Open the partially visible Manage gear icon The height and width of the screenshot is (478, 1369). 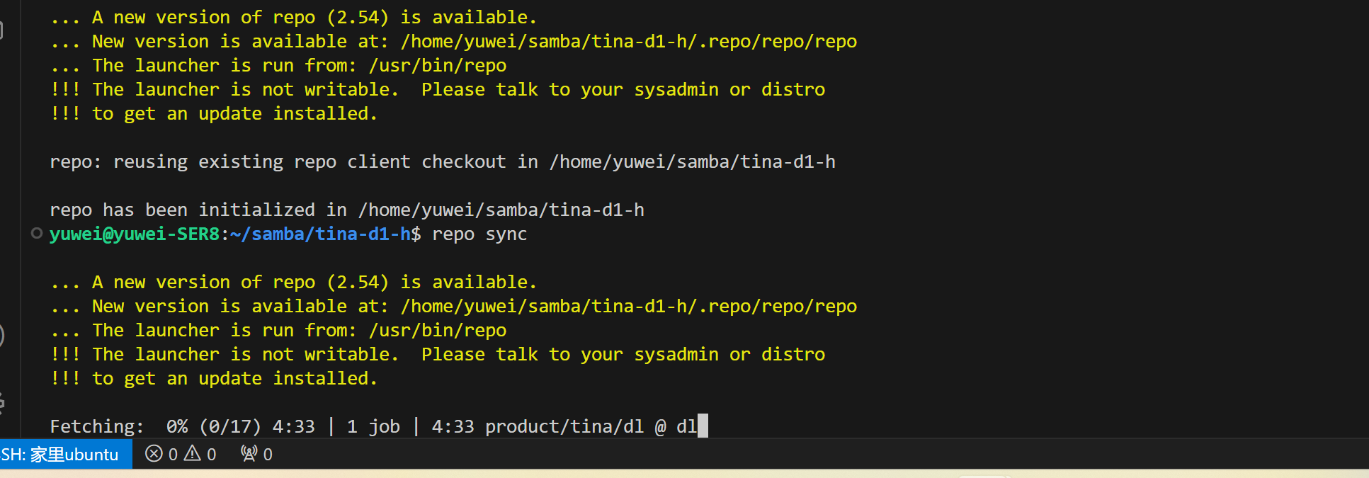(2, 403)
